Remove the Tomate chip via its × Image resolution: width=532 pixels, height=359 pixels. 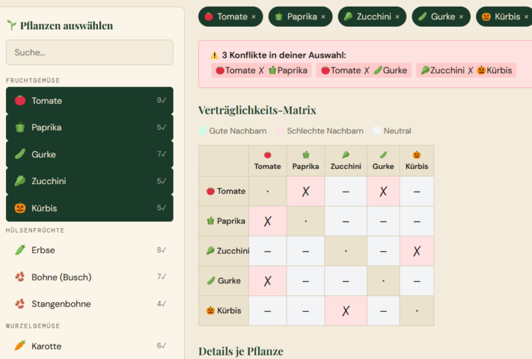coord(253,17)
